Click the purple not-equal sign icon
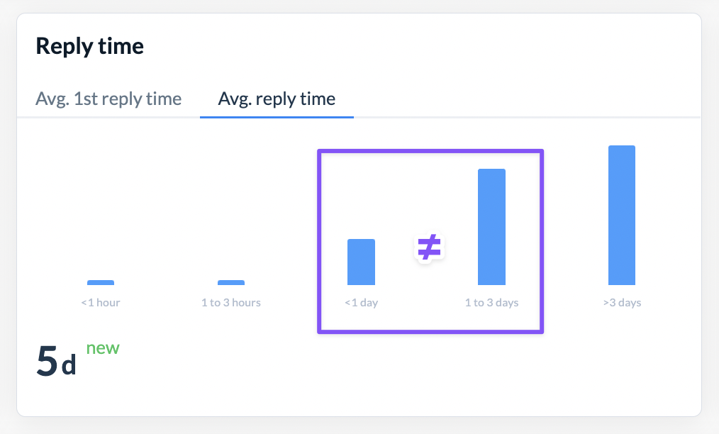719x434 pixels. click(x=429, y=247)
